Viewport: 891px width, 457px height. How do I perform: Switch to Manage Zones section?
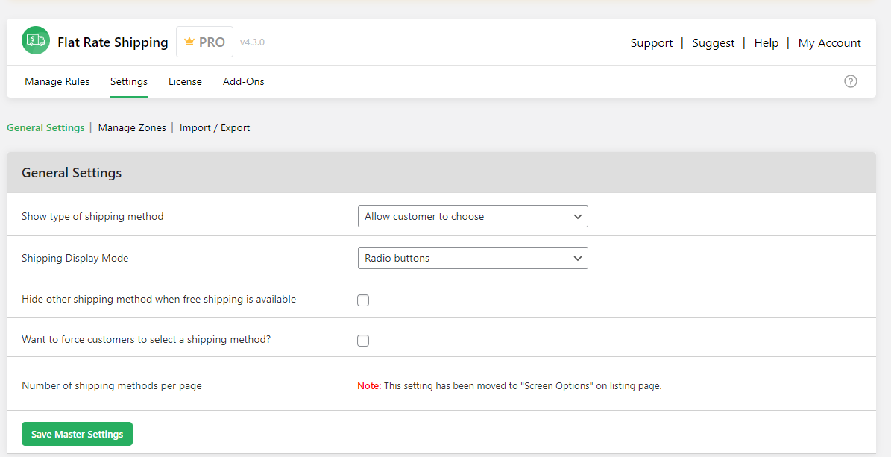click(x=132, y=128)
